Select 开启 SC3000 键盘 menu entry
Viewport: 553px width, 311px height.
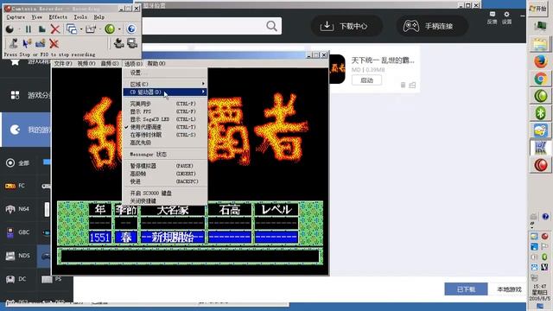(165, 194)
